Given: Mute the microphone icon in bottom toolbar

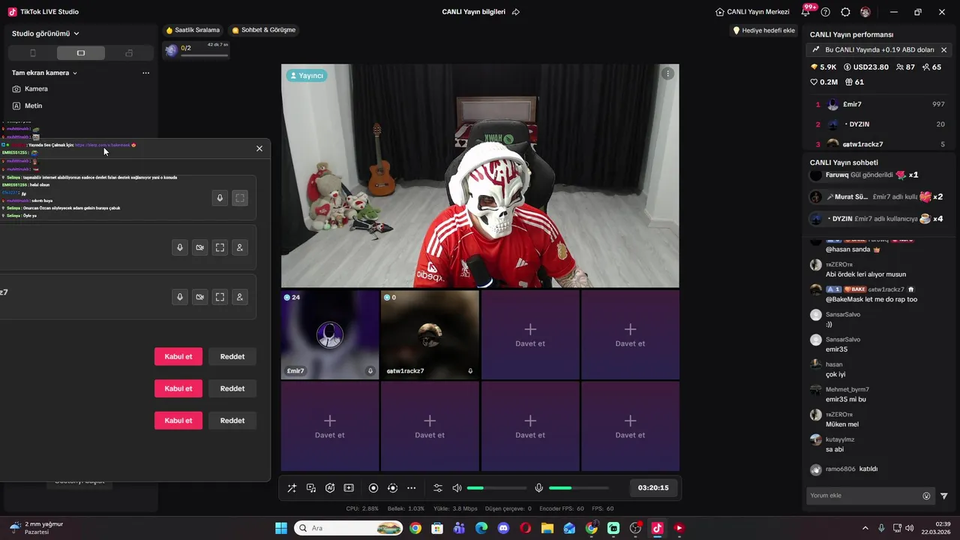Looking at the screenshot, I should coord(538,488).
